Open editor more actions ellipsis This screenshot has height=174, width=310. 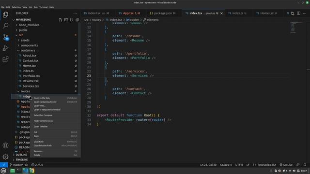coord(305,13)
